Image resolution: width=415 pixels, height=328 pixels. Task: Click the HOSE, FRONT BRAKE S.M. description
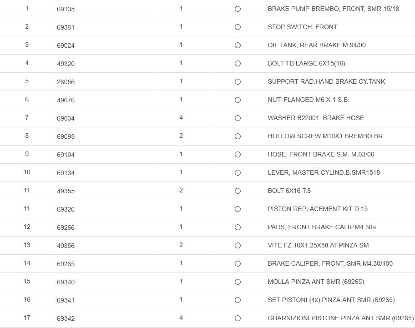click(321, 154)
